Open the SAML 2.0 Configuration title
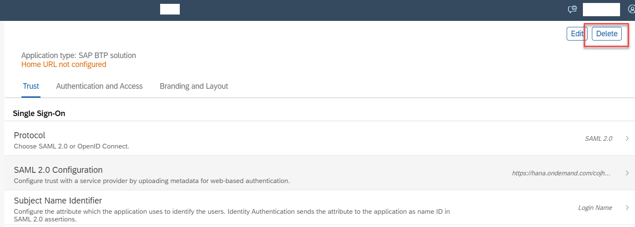Image resolution: width=635 pixels, height=227 pixels. 58,170
